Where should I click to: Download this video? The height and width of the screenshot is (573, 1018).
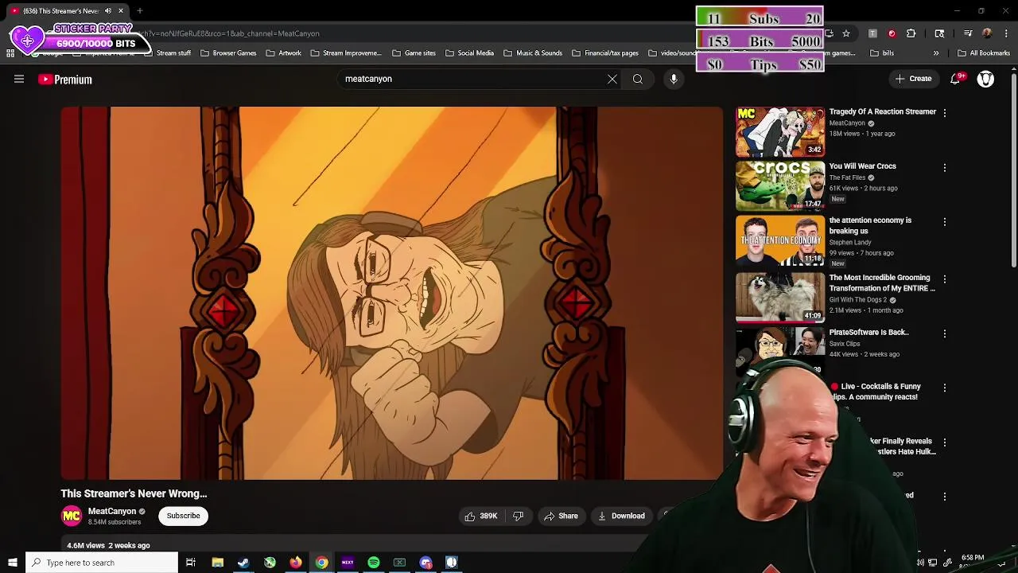(x=621, y=516)
